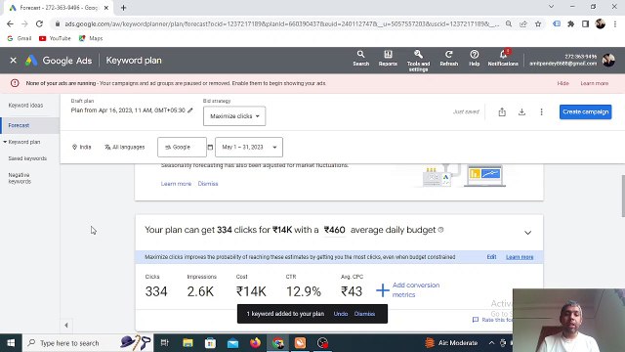Open the Google search network selector
Image resolution: width=625 pixels, height=352 pixels.
[182, 147]
